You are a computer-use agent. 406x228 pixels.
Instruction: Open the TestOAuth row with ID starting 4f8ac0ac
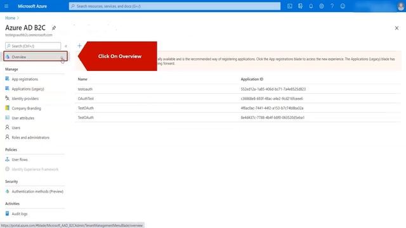[x=238, y=108]
